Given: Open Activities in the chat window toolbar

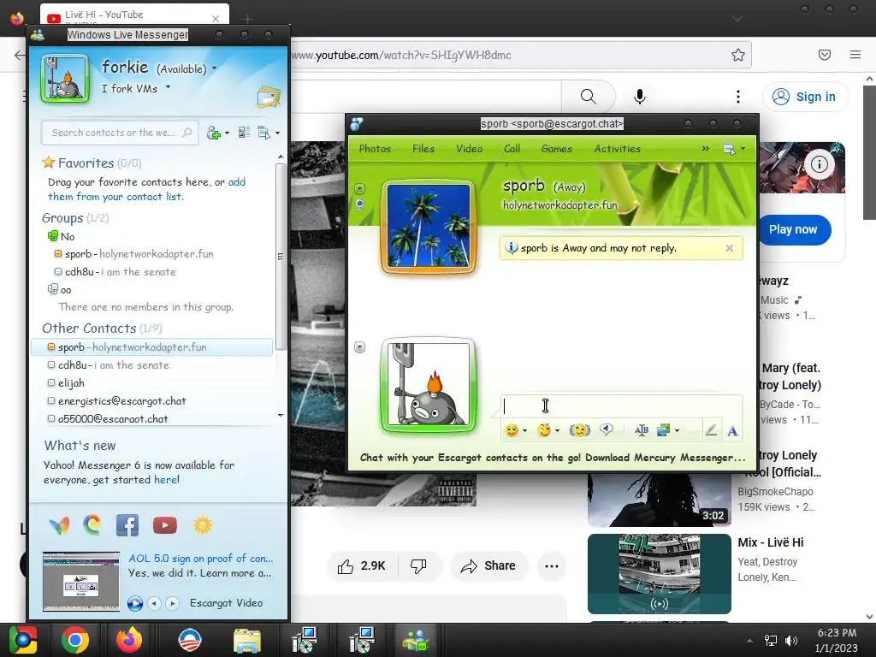Looking at the screenshot, I should coord(618,149).
